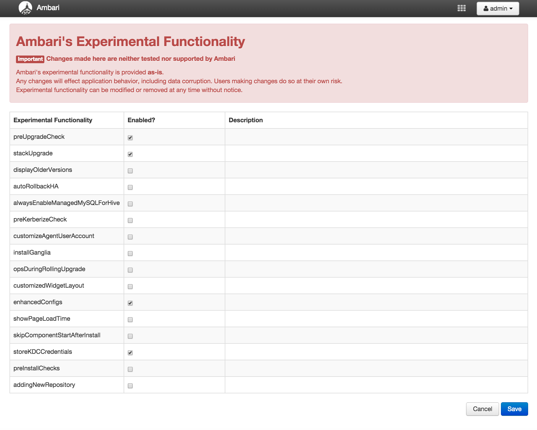This screenshot has height=430, width=537.
Task: Disable the stackUpgrade checkbox
Action: coord(130,154)
